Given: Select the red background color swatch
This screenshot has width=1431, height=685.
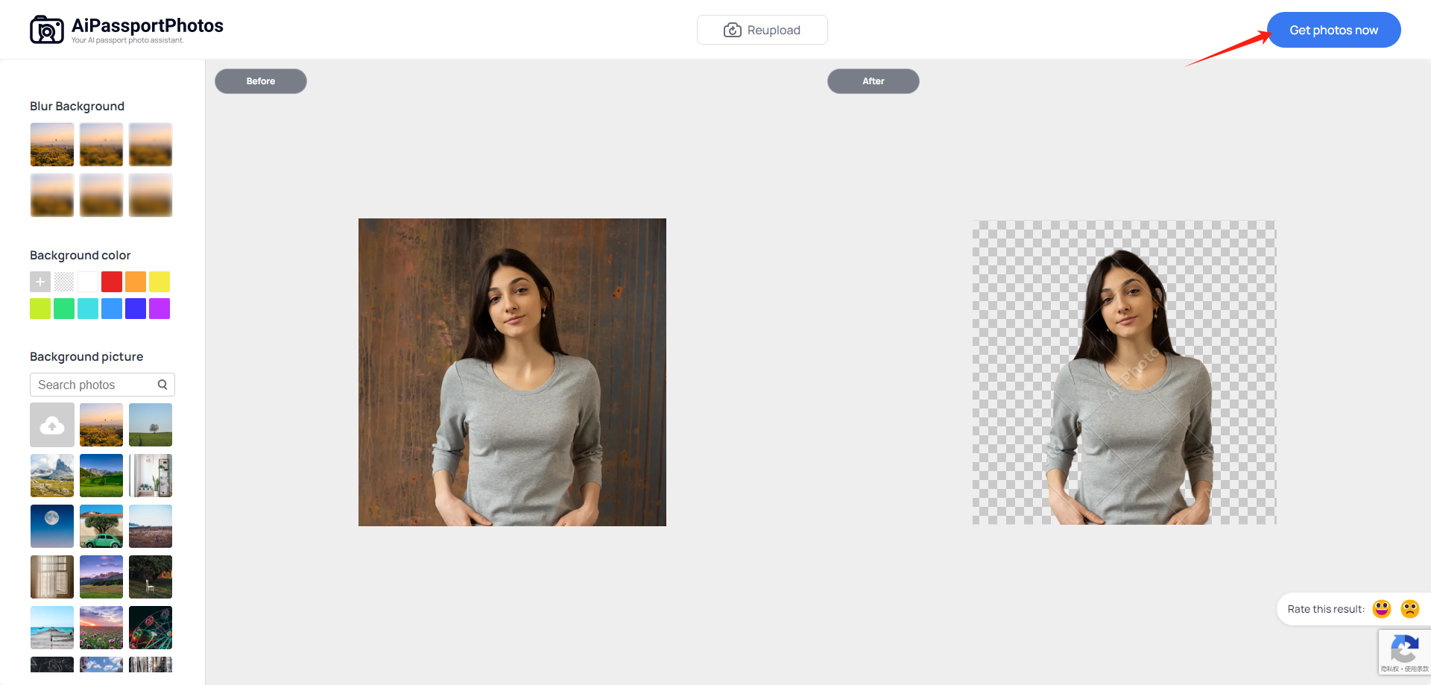Looking at the screenshot, I should 111,282.
